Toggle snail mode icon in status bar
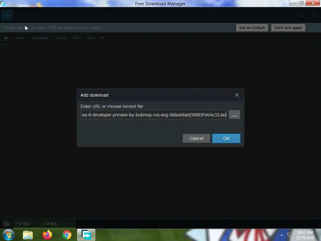Image resolution: width=321 pixels, height=241 pixels. (7, 223)
